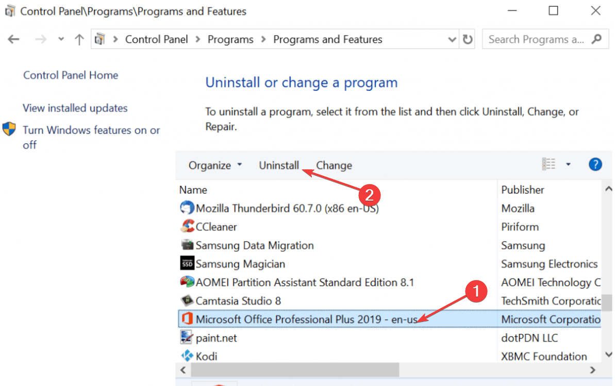Click the vertical scrollbar thumb
Screen dimensions: 616x386
point(607,302)
